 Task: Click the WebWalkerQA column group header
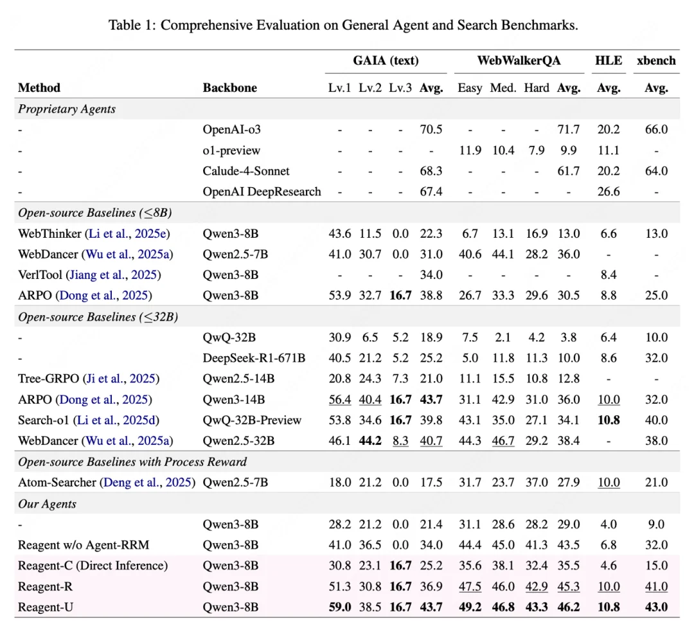(518, 61)
